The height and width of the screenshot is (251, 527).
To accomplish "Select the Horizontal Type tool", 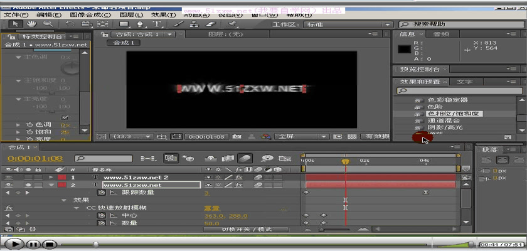I will point(156,24).
